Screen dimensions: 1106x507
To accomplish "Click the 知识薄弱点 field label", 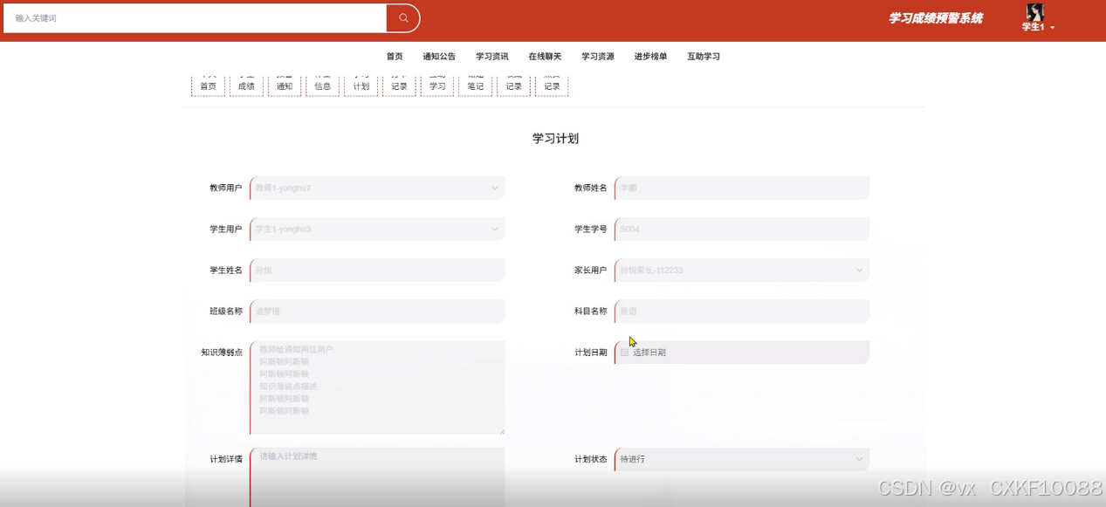I will [222, 352].
